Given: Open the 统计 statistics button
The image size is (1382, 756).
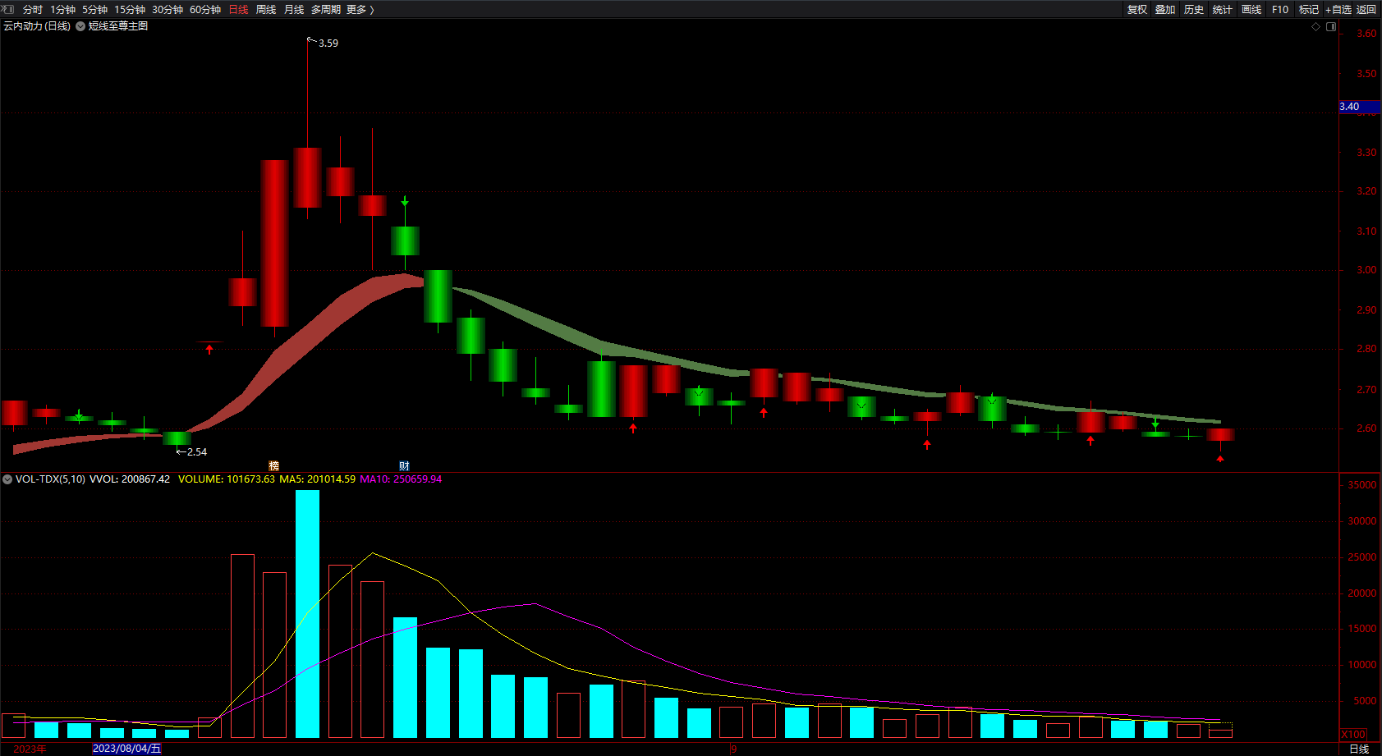Looking at the screenshot, I should (1223, 10).
